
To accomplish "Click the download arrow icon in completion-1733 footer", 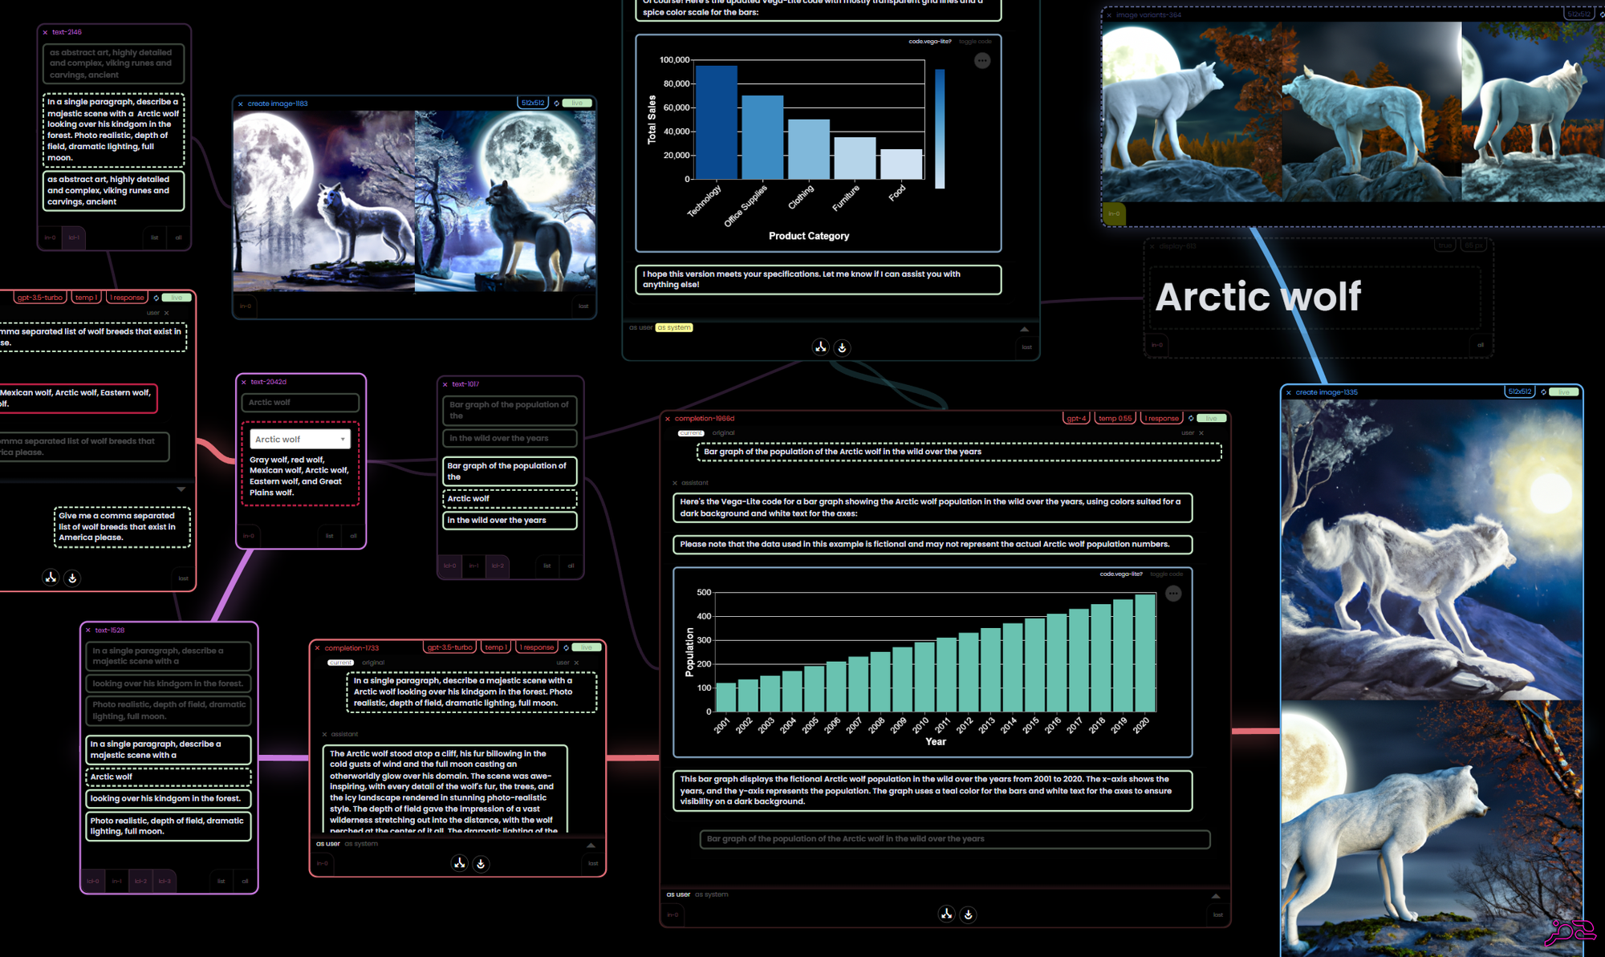I will coord(481,864).
